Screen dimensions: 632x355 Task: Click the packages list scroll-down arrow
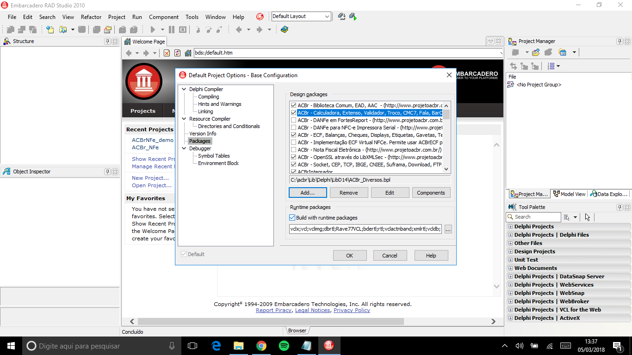[446, 169]
